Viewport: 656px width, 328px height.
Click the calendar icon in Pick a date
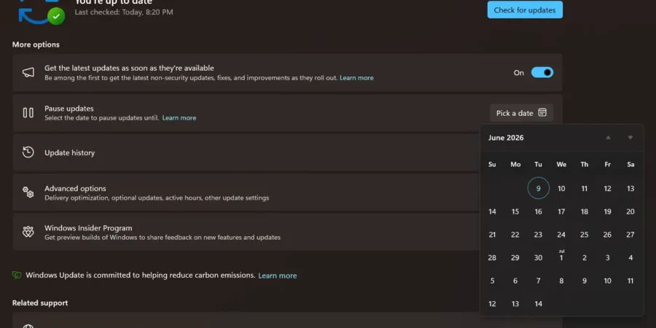[x=542, y=112]
